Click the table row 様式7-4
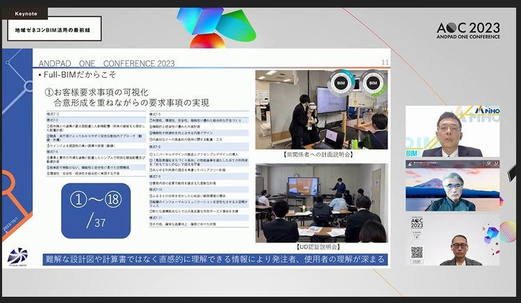Image resolution: width=521 pixels, height=303 pixels. tap(96, 151)
